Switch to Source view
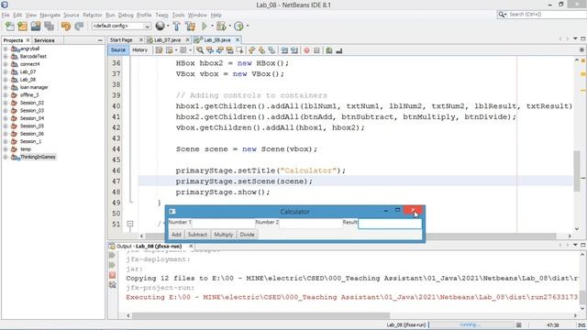The image size is (587, 330). (118, 50)
